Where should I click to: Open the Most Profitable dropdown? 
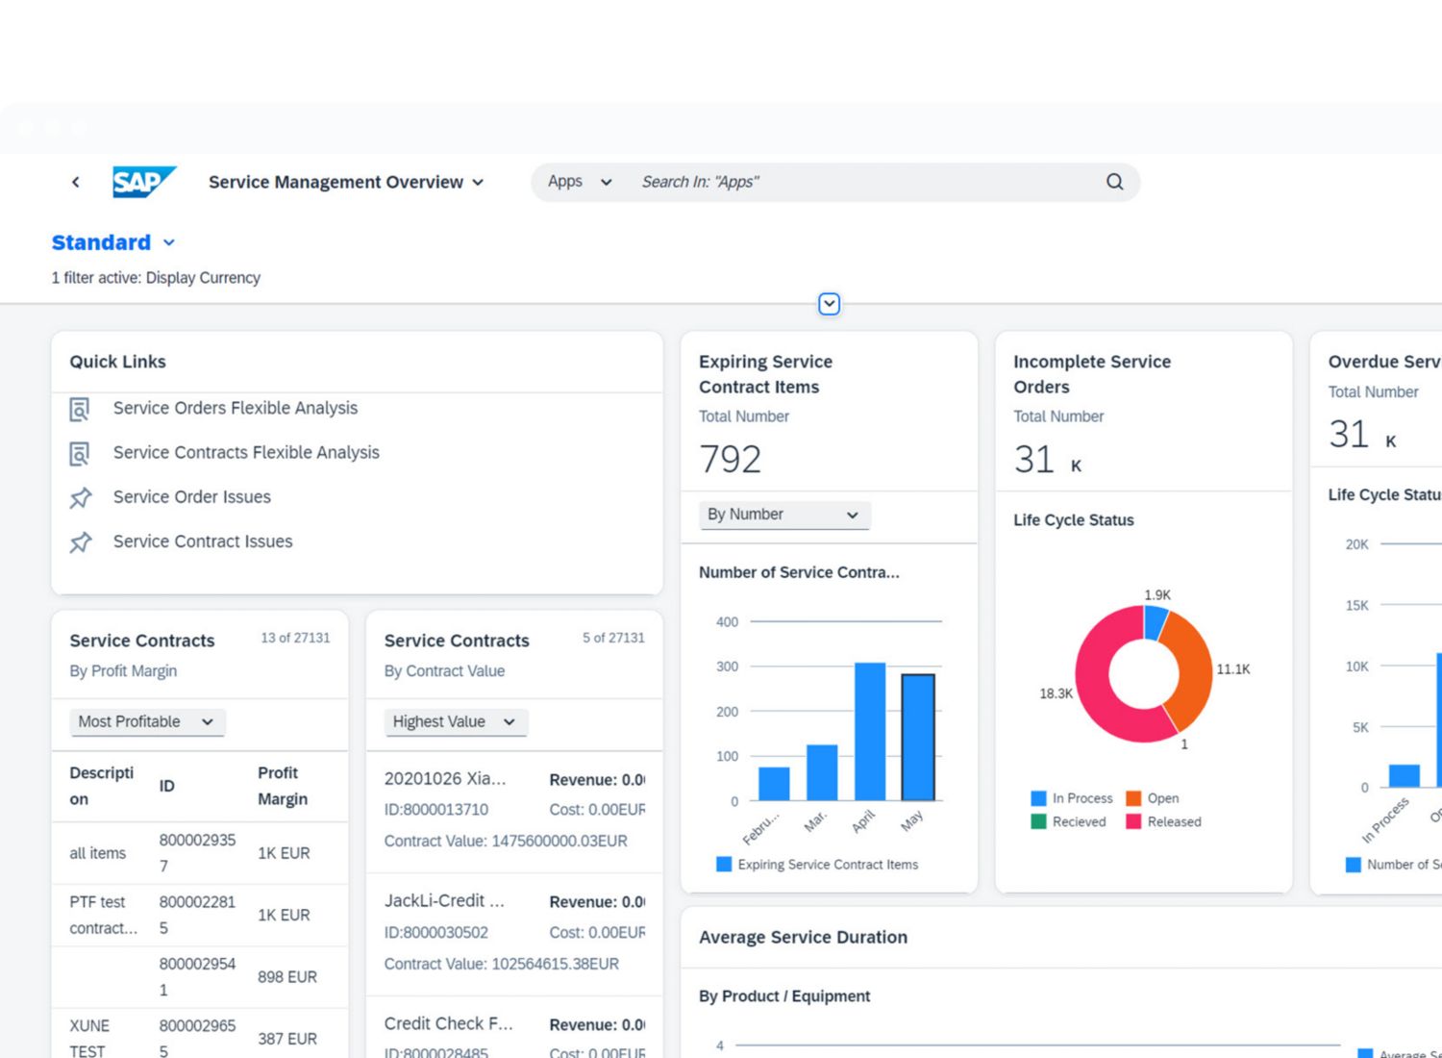(147, 721)
